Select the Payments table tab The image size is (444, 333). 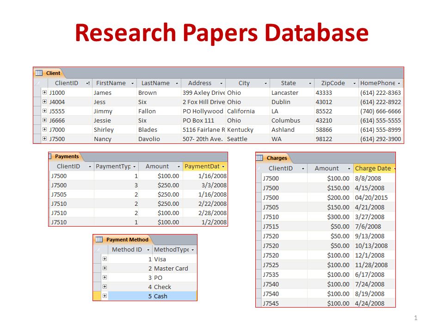point(65,156)
